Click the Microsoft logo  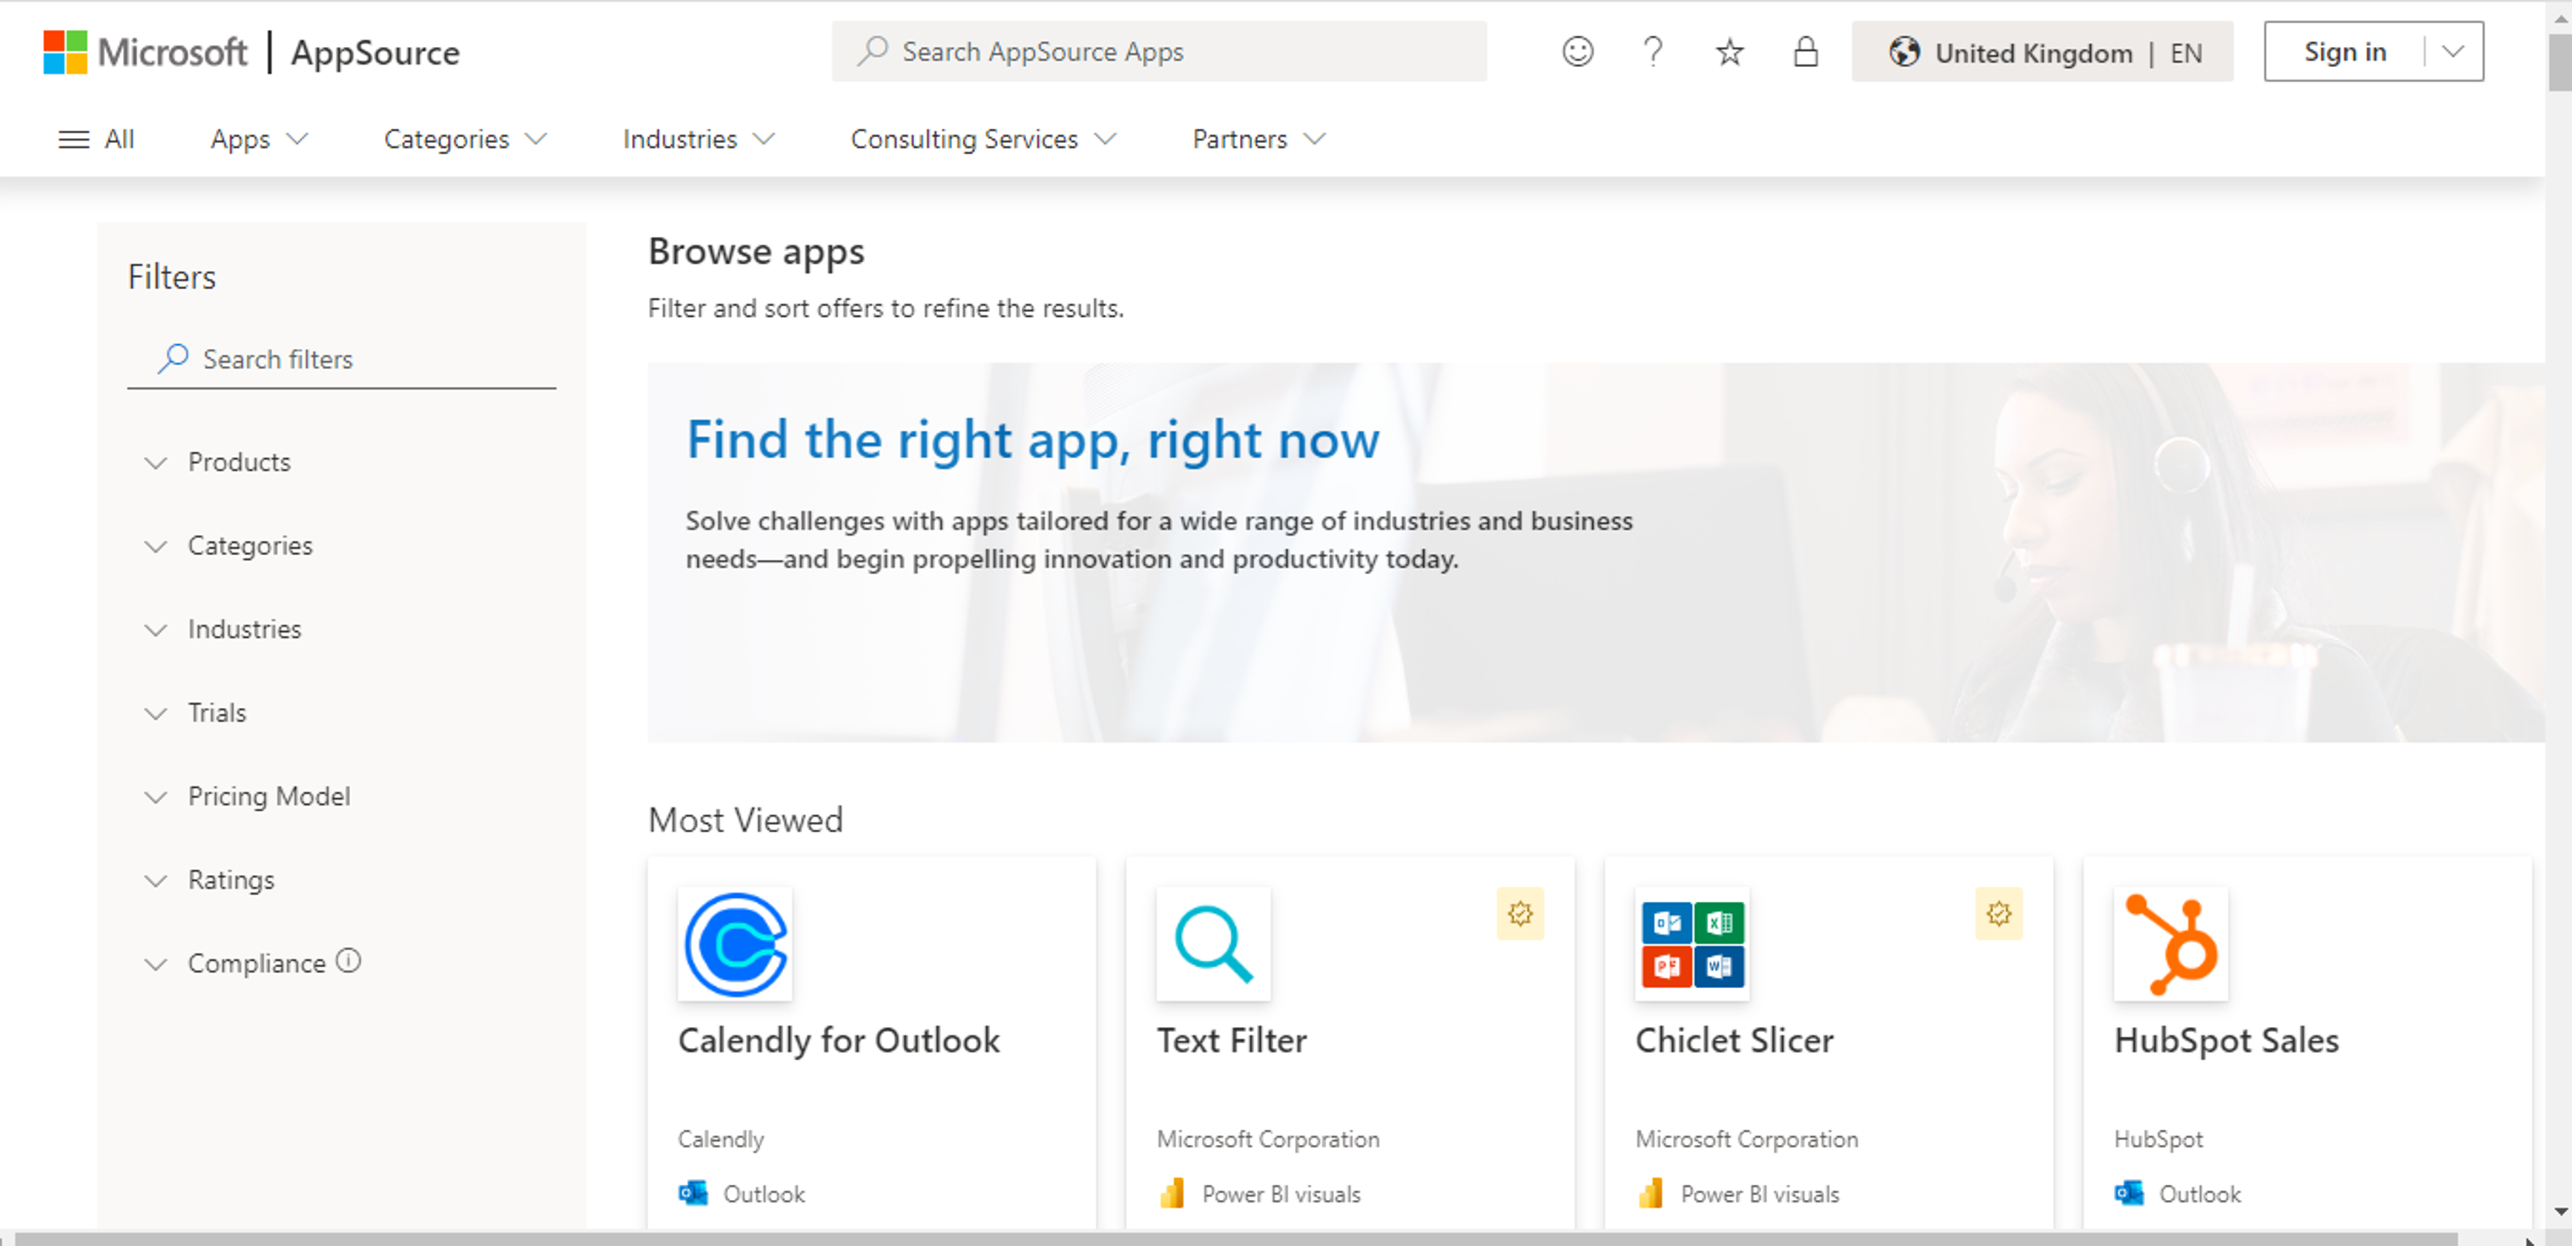coord(145,52)
